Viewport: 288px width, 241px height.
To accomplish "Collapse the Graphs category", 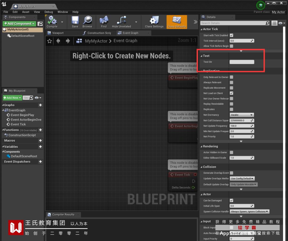I will tap(3, 105).
